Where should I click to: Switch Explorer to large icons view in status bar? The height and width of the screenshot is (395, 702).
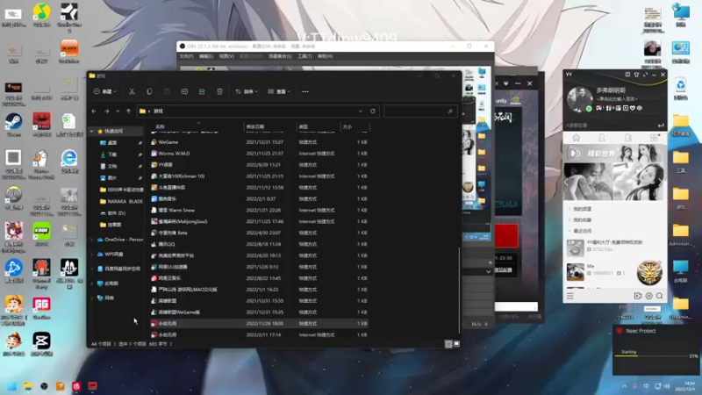coord(456,344)
